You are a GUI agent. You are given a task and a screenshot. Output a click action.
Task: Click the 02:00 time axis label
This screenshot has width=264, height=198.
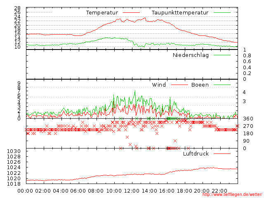43,191
